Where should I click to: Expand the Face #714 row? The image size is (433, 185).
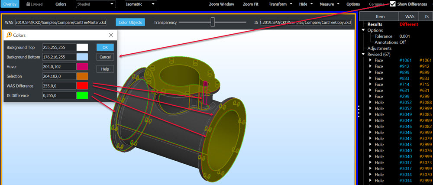tap(371, 84)
